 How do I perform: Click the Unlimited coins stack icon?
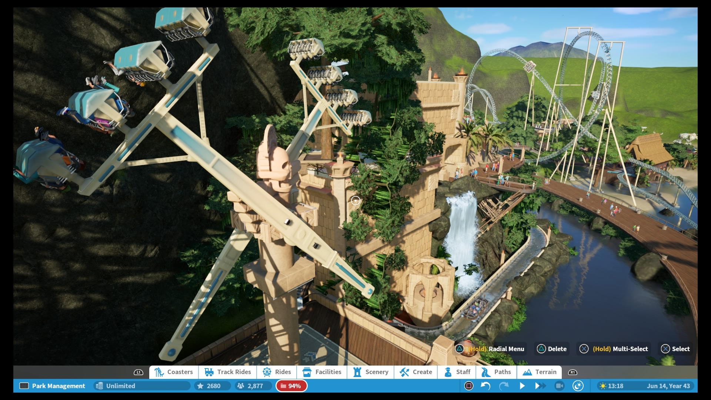pos(99,386)
